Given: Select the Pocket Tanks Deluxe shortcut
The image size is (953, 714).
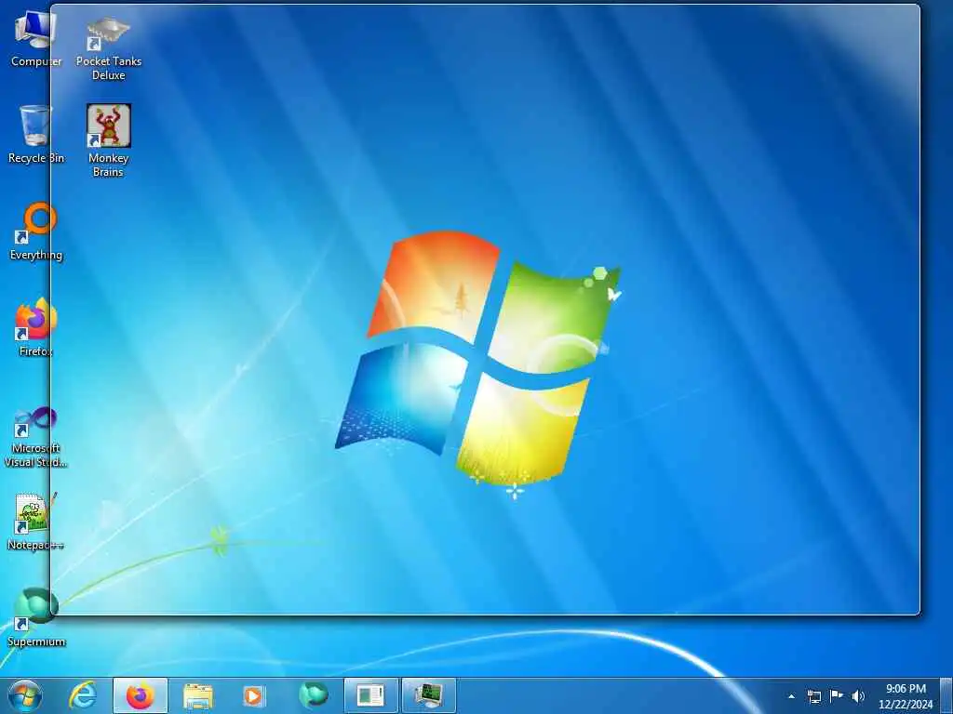Looking at the screenshot, I should pos(108,47).
